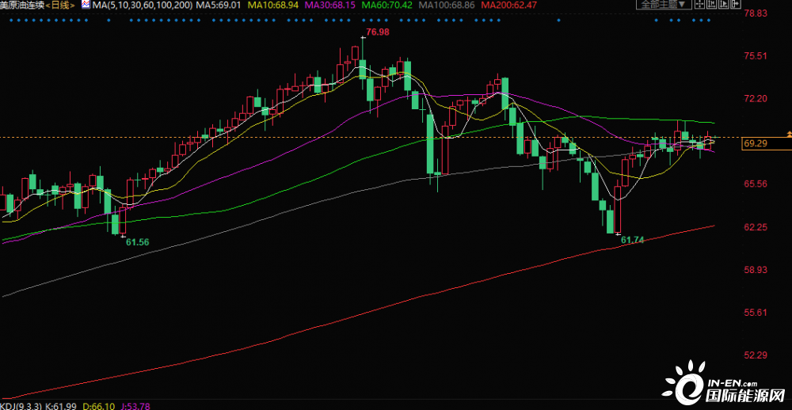Click the yellow MA10:68.94 label
The height and width of the screenshot is (410, 792).
pyautogui.click(x=273, y=5)
